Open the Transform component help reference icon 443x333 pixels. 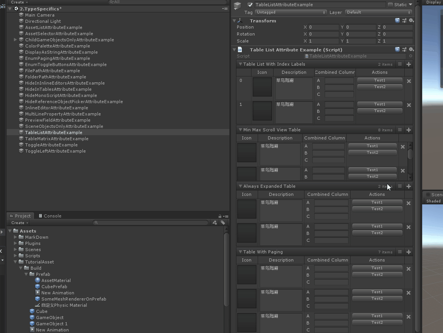[x=397, y=20]
